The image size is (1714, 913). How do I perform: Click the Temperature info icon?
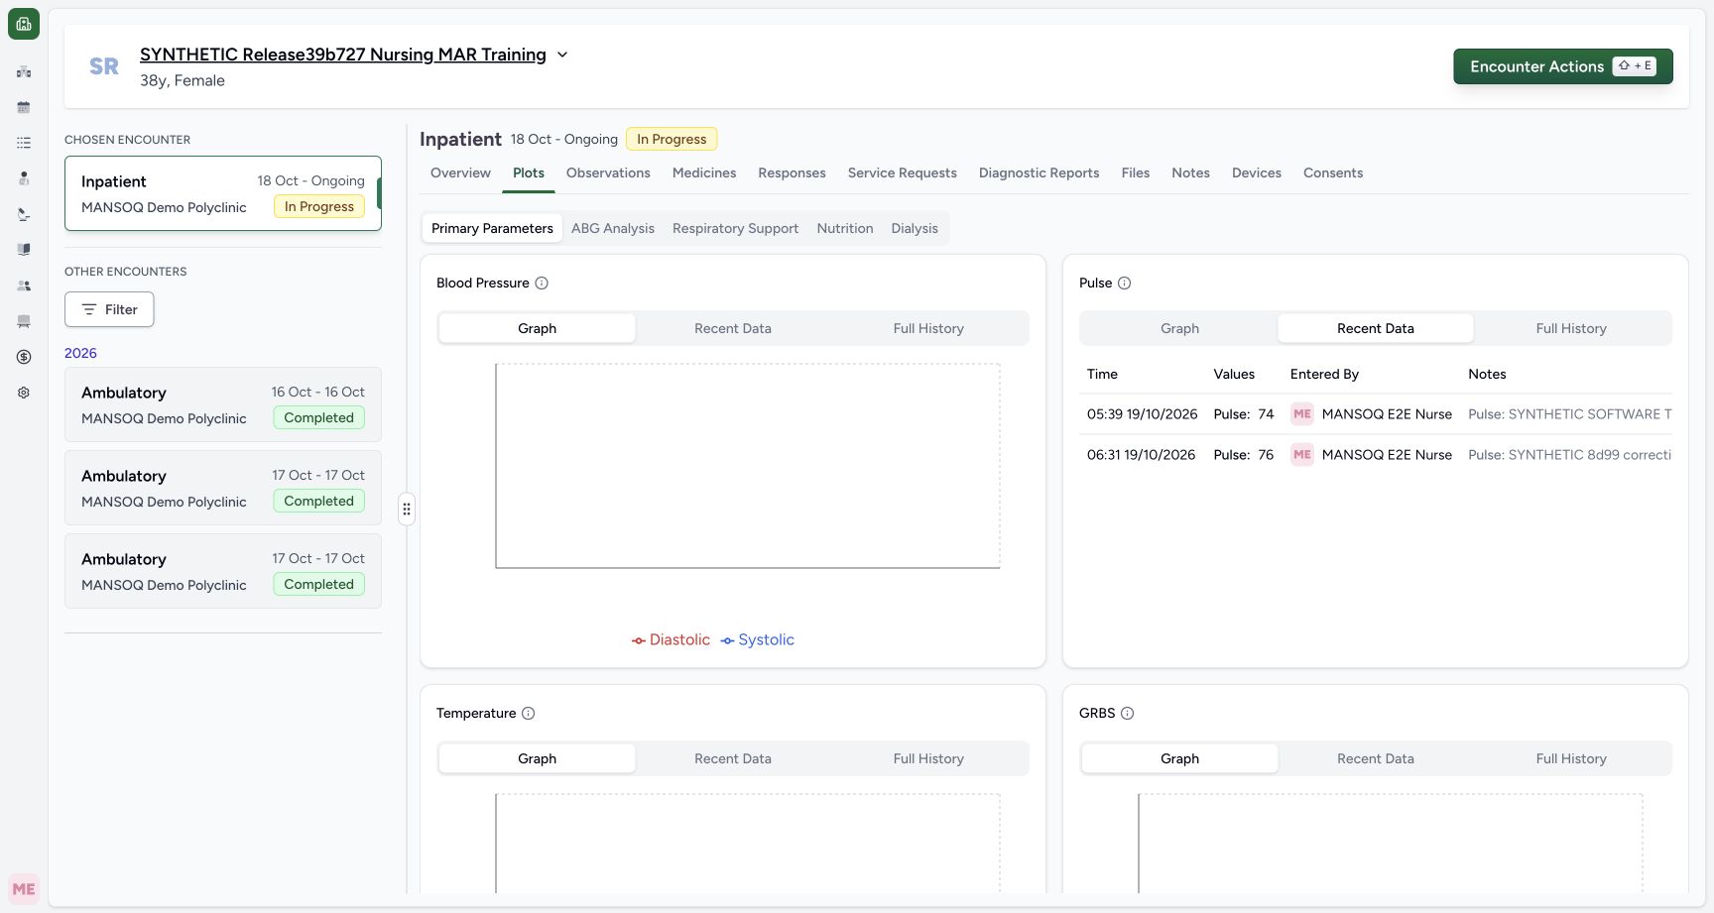click(529, 714)
